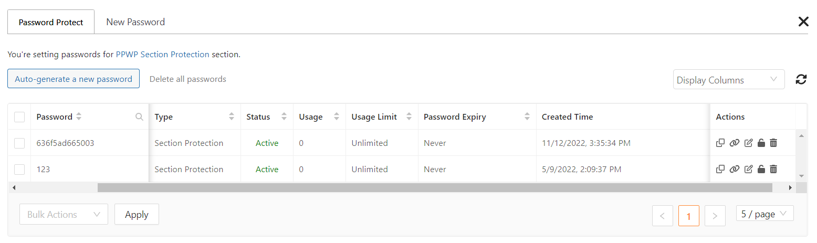Image resolution: width=817 pixels, height=243 pixels.
Task: Switch to the New Password tab
Action: tap(135, 22)
